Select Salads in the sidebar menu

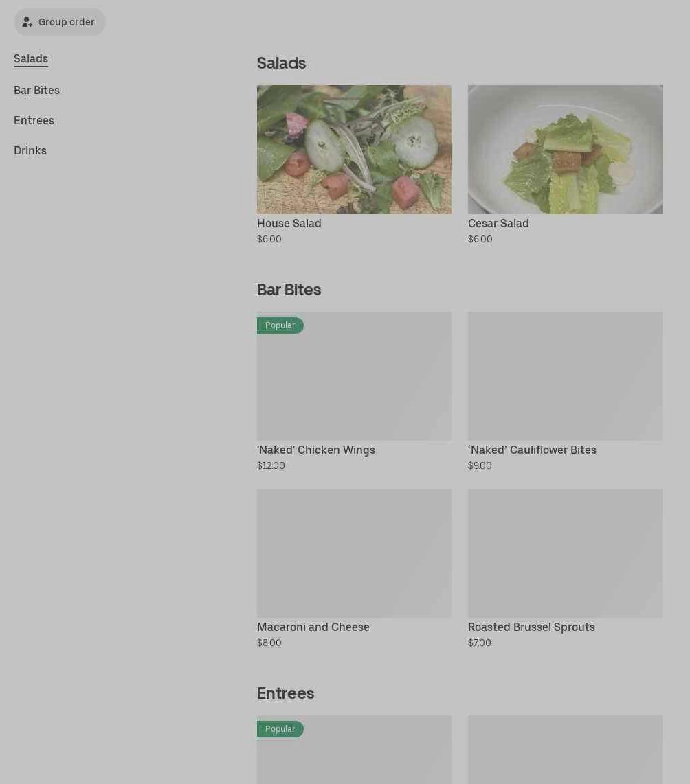coord(31,58)
